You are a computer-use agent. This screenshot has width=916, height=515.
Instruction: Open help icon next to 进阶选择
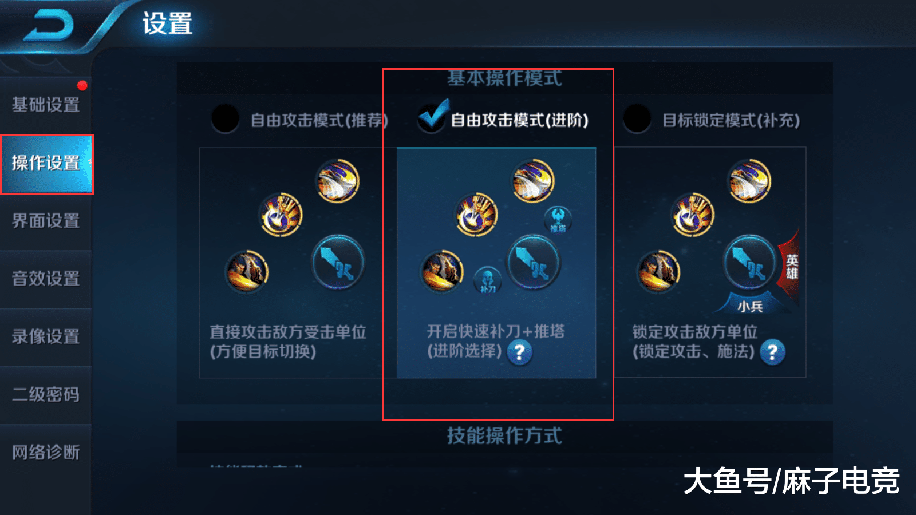tap(520, 352)
